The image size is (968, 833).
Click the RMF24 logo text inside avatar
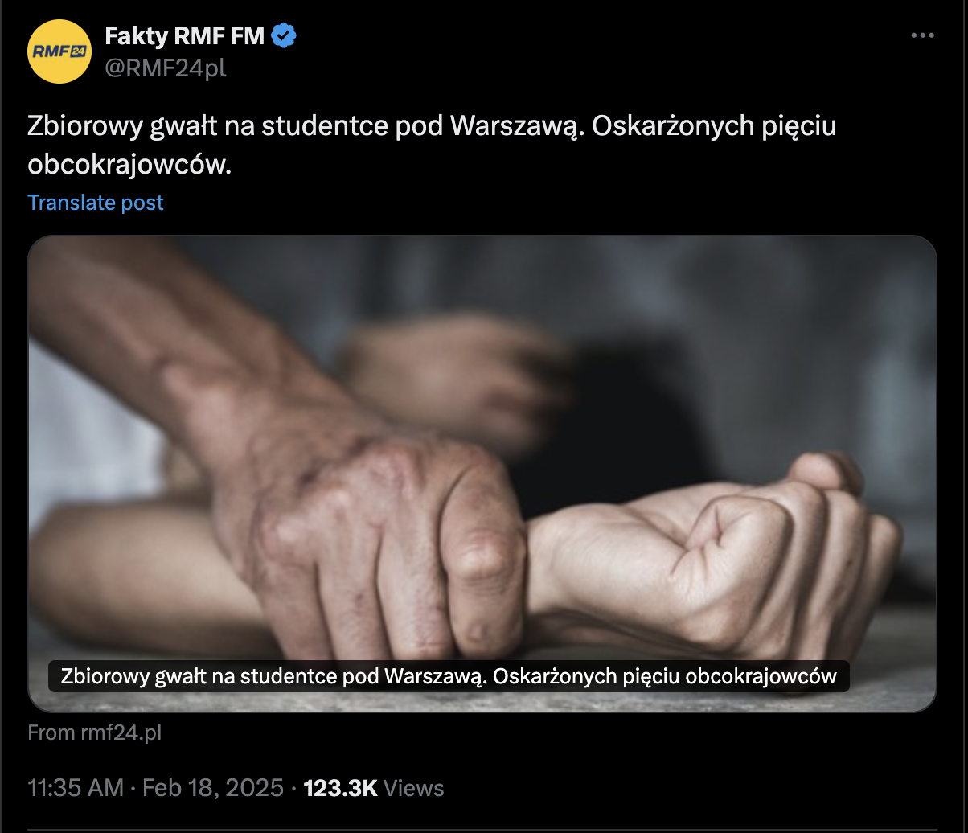(x=59, y=52)
